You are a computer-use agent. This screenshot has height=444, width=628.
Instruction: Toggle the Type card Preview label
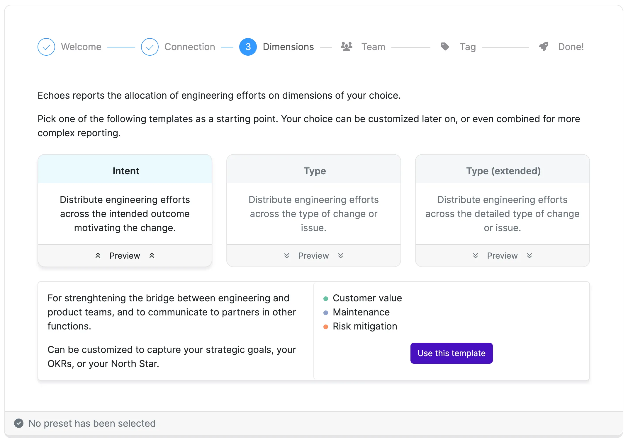(x=314, y=256)
